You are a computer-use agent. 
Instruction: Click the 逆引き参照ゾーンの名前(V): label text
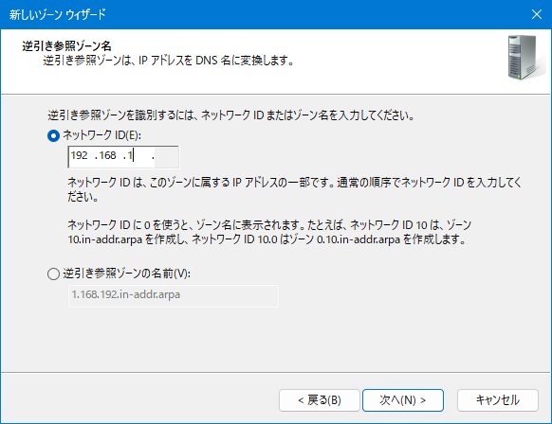(x=127, y=274)
